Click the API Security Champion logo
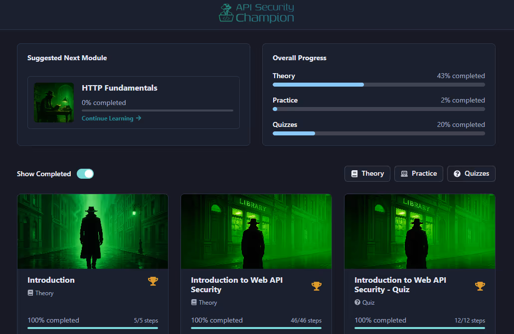 257,13
